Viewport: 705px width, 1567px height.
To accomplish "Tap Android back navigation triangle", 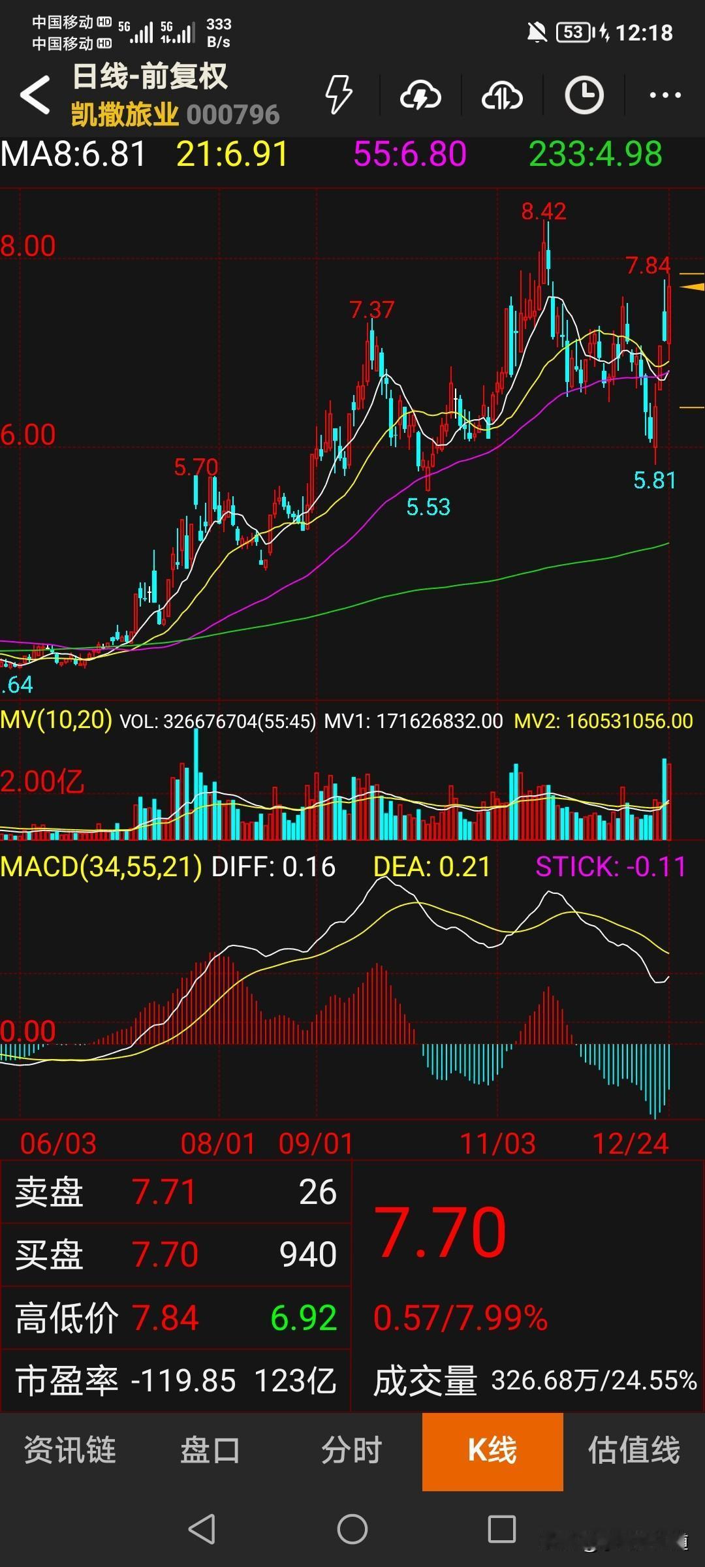I will tap(202, 1528).
